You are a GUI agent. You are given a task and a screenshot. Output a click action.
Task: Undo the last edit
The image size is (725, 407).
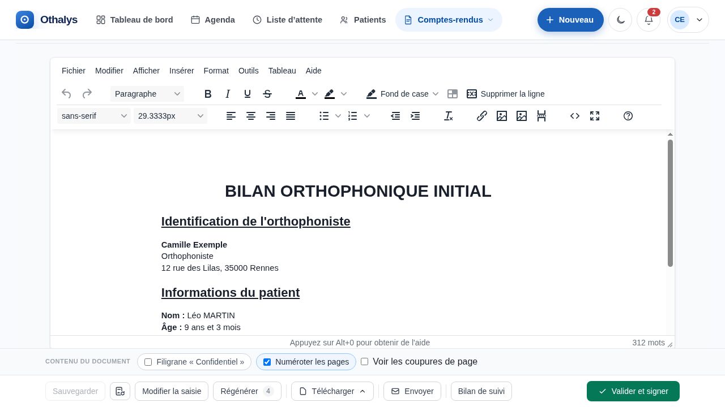(x=66, y=94)
